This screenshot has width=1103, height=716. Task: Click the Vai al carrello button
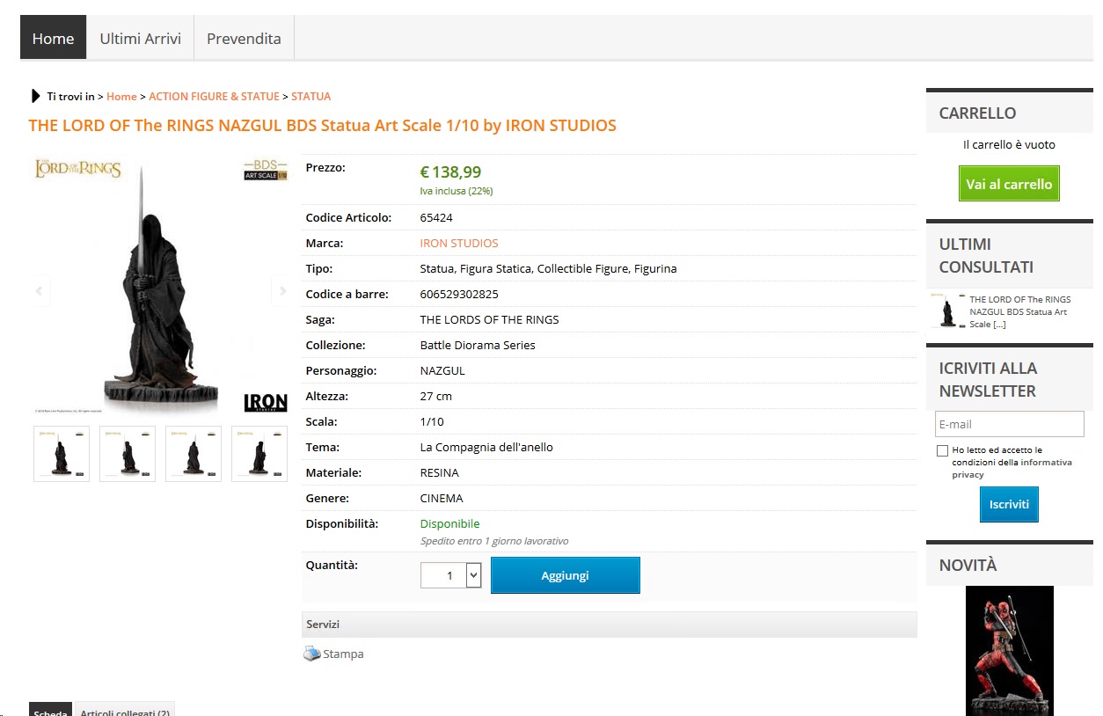[x=1009, y=184]
